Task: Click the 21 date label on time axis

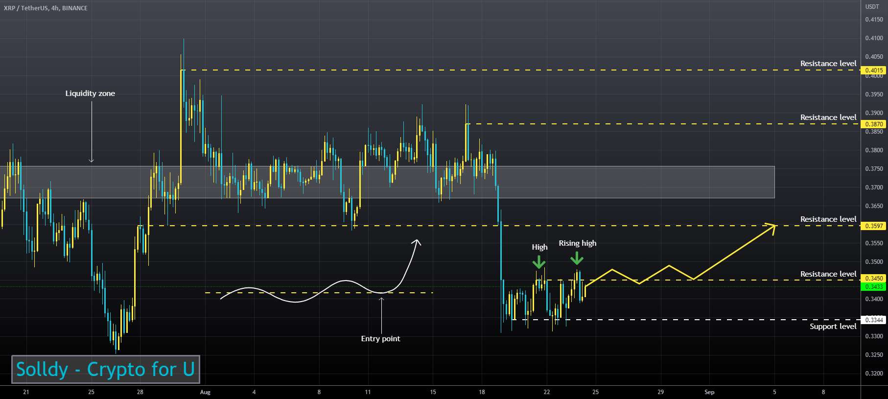Action: click(26, 392)
